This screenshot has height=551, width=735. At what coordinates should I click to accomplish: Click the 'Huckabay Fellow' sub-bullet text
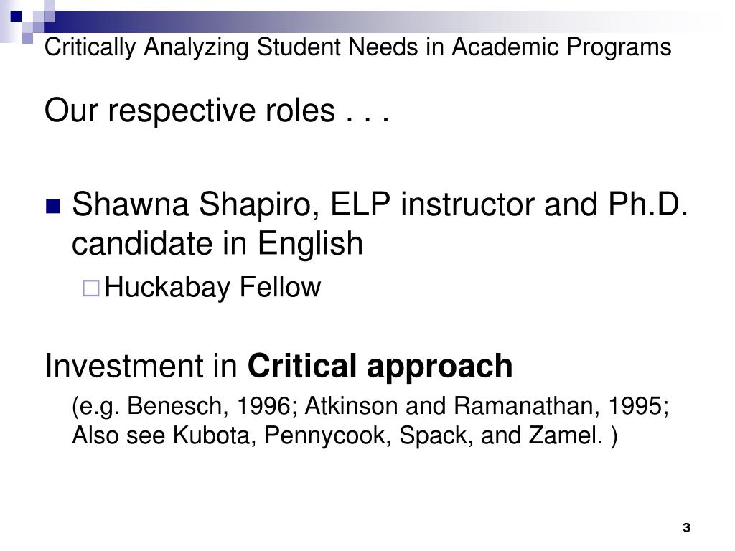(x=212, y=287)
